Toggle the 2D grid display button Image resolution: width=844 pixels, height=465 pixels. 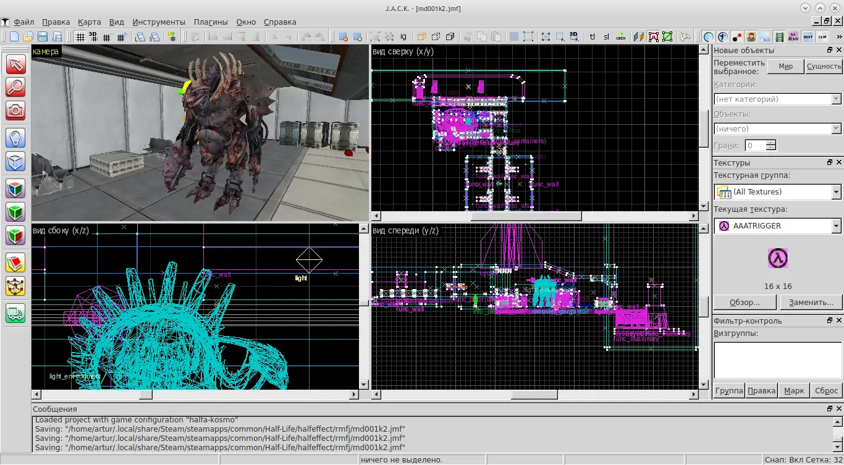(x=80, y=37)
